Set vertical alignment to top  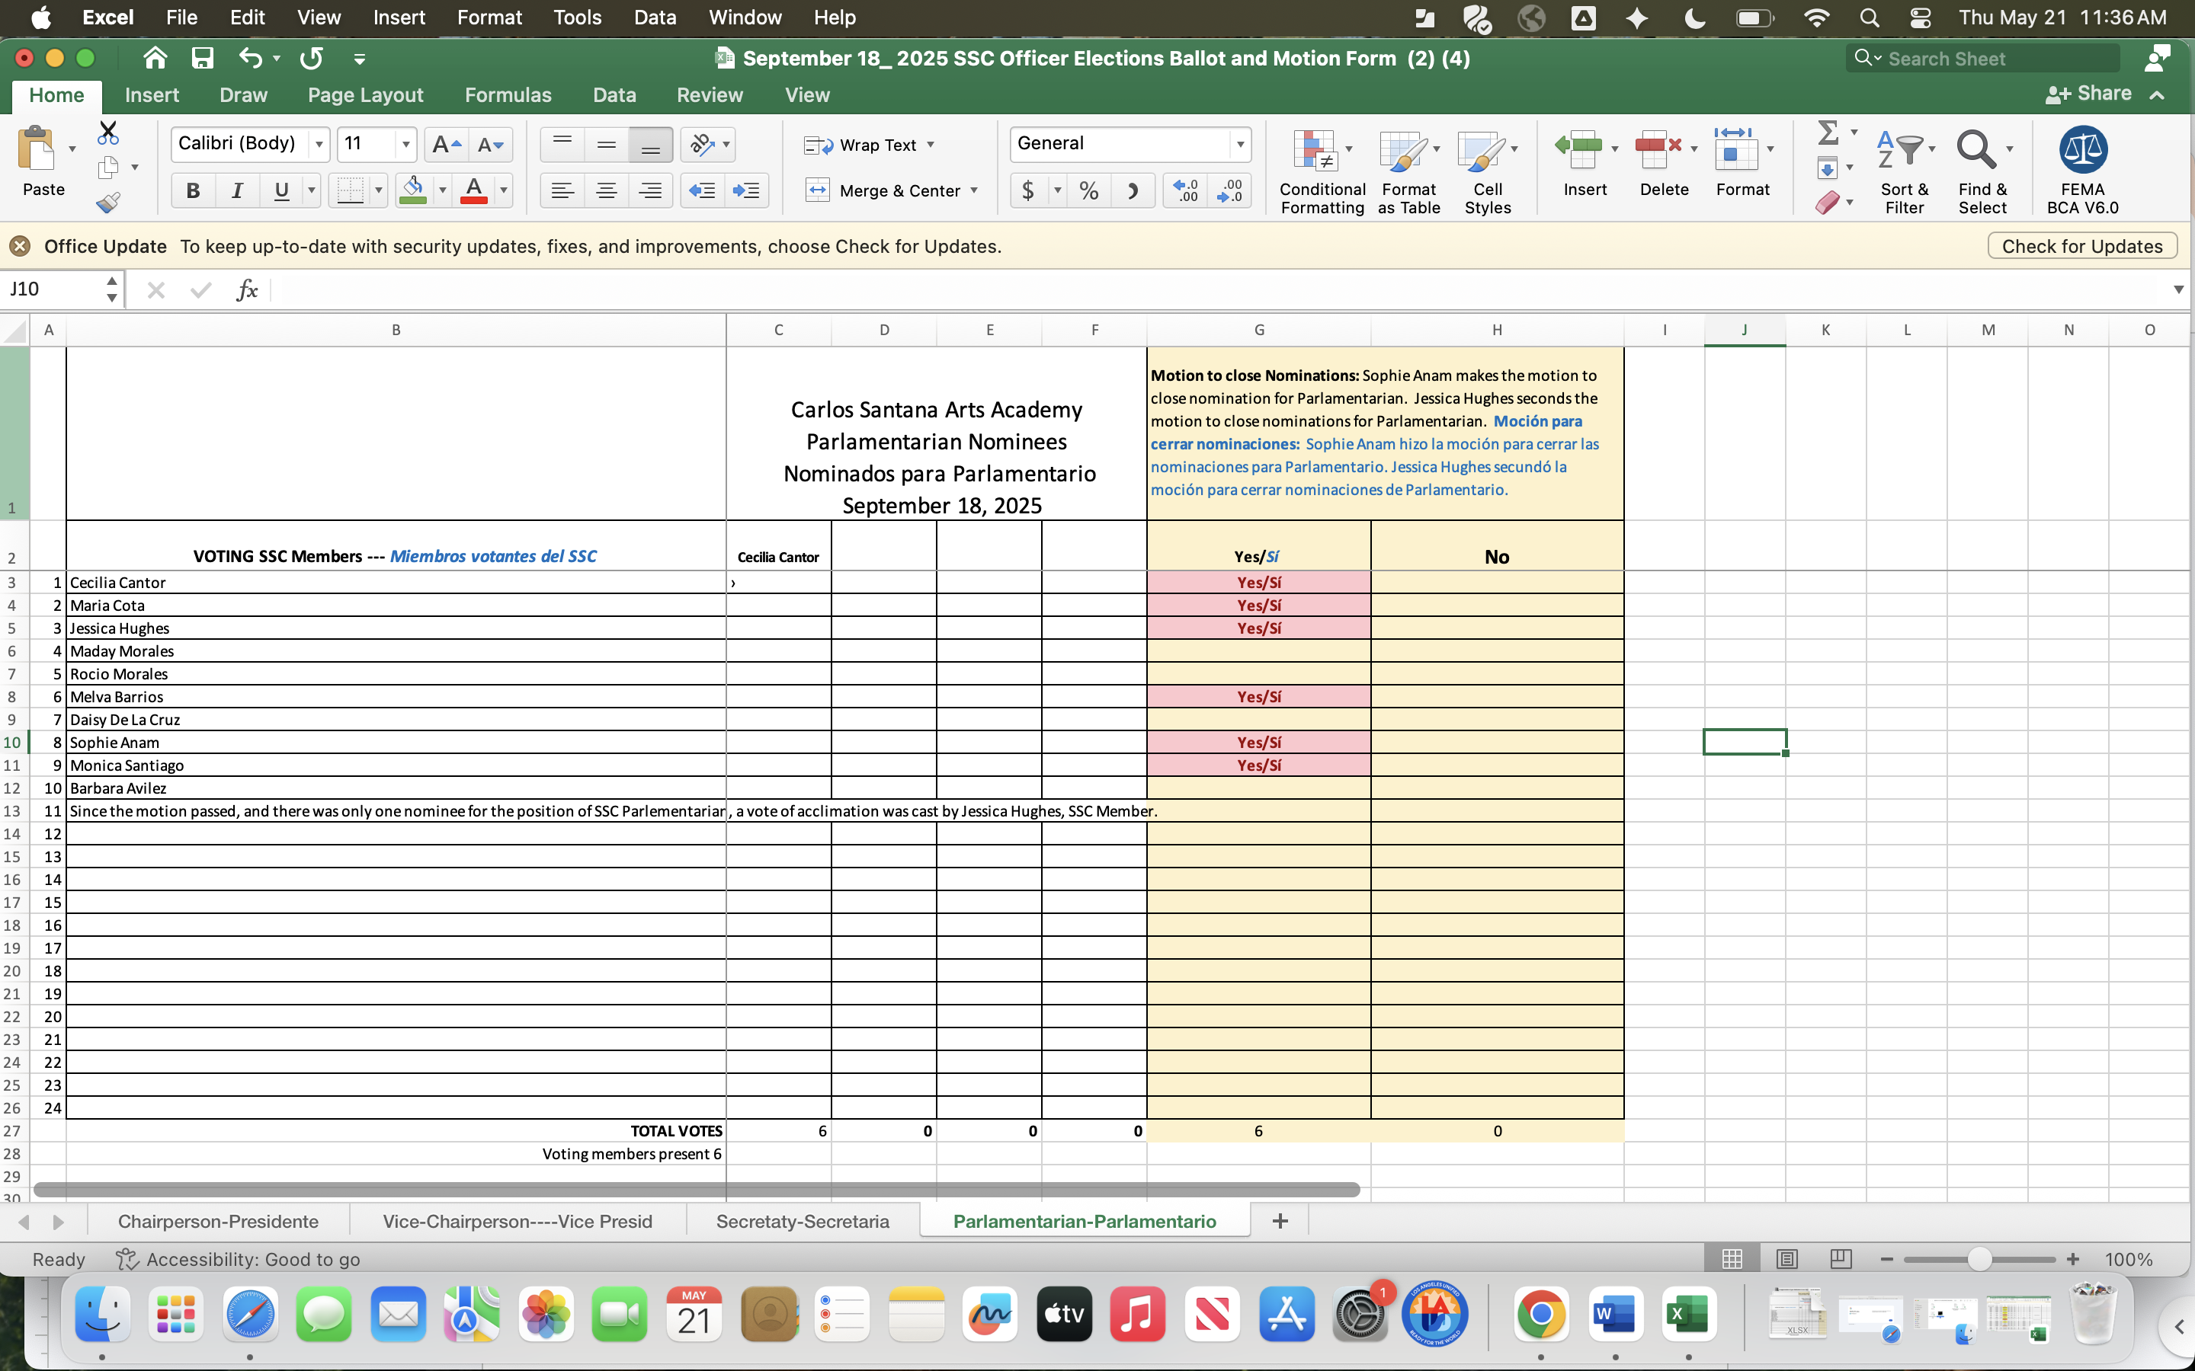point(562,144)
